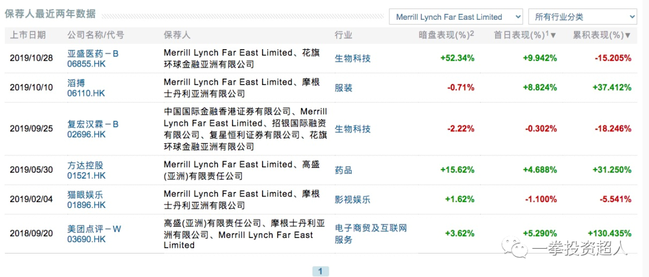This screenshot has width=649, height=277.
Task: Click cumulative value -18.246%
Action: coord(613,130)
